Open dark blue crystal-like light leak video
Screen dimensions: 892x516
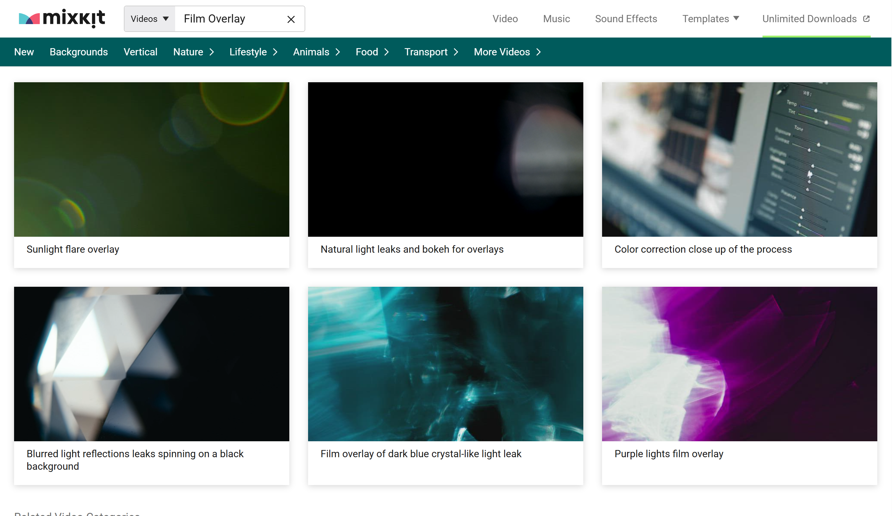click(445, 363)
